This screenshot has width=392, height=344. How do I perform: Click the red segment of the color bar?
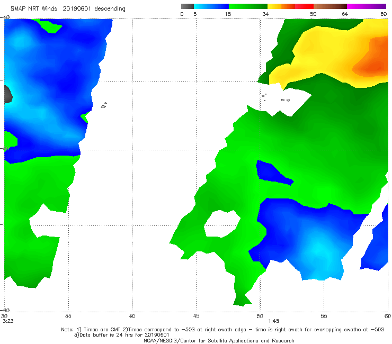[x=304, y=6]
